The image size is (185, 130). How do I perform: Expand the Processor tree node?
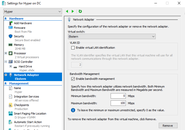tap(6, 53)
